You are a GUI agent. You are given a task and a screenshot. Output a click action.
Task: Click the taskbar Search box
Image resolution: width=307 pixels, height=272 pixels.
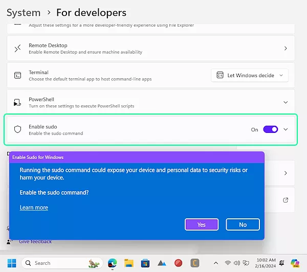click(61, 263)
